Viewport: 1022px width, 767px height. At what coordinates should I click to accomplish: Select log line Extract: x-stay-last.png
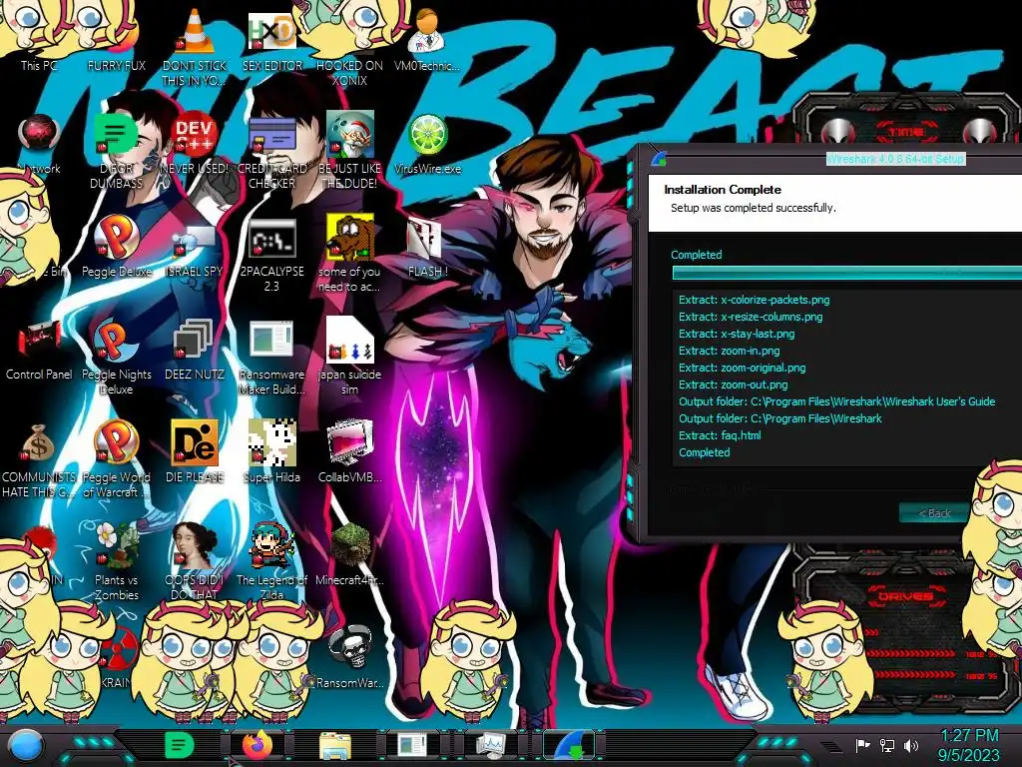737,334
